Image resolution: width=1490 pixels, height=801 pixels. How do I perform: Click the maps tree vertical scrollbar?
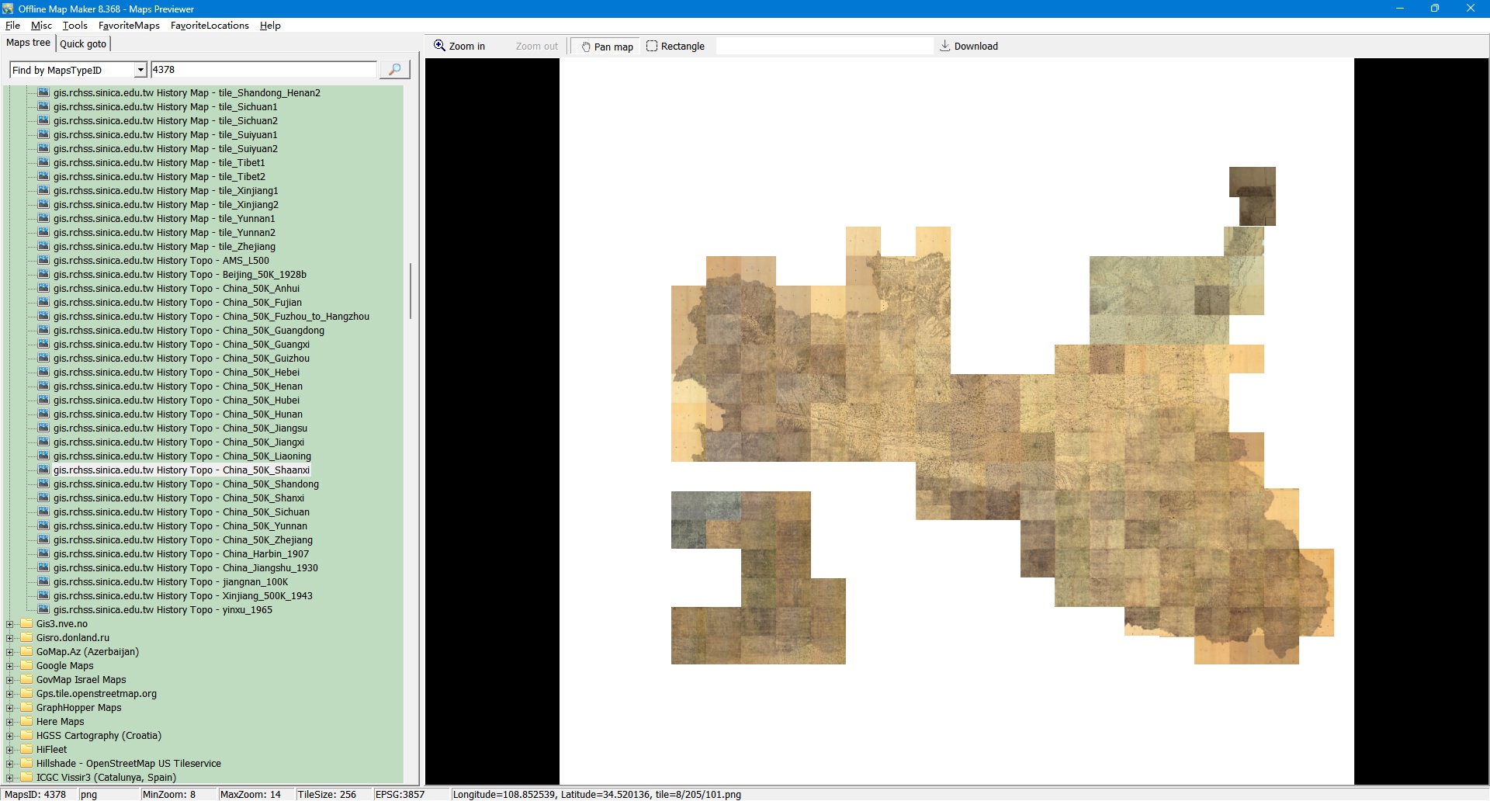(x=410, y=291)
